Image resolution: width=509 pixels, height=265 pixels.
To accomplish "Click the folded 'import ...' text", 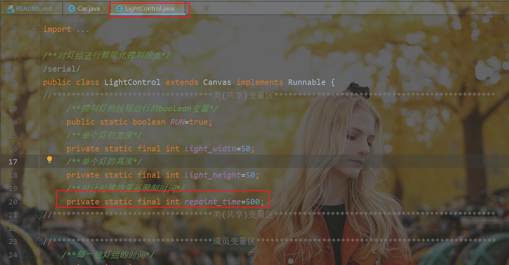I will 66,29.
